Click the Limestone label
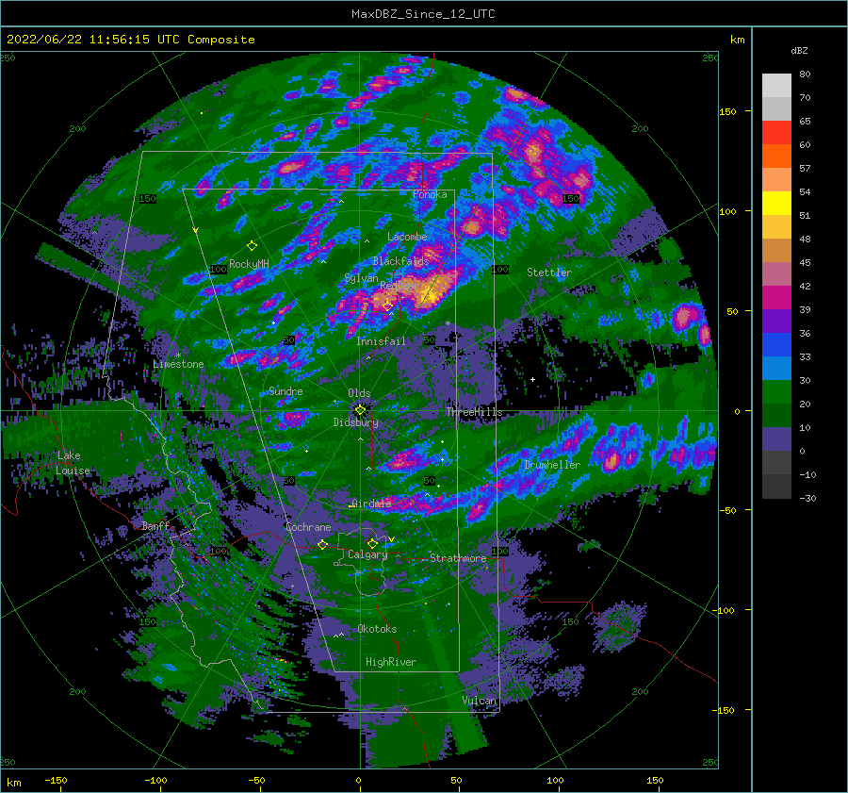 [x=178, y=364]
